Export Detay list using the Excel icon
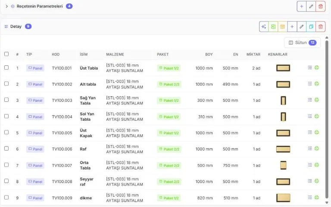The height and width of the screenshot is (207, 331). pyautogui.click(x=273, y=27)
